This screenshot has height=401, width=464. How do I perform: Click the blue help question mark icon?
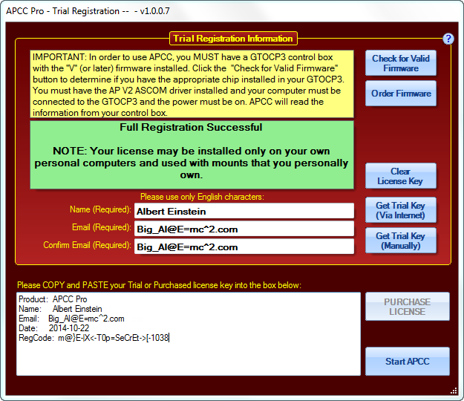[448, 39]
